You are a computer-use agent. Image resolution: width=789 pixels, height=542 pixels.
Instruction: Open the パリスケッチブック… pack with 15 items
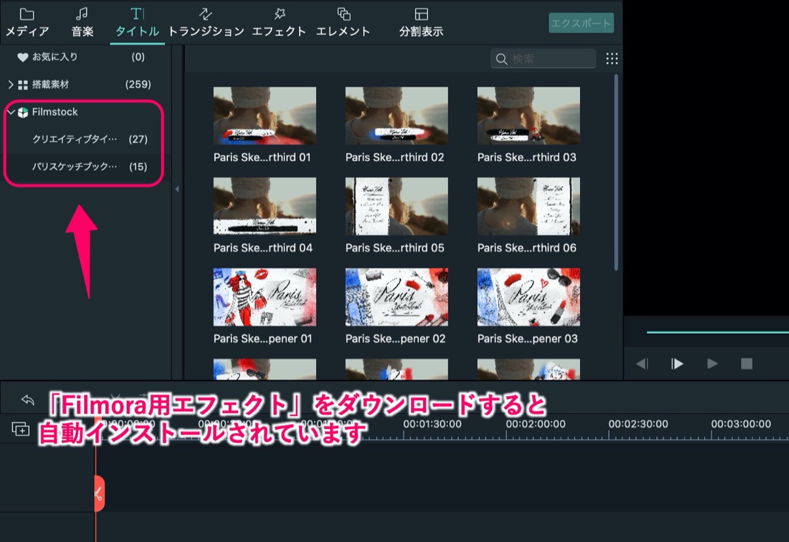(x=84, y=167)
